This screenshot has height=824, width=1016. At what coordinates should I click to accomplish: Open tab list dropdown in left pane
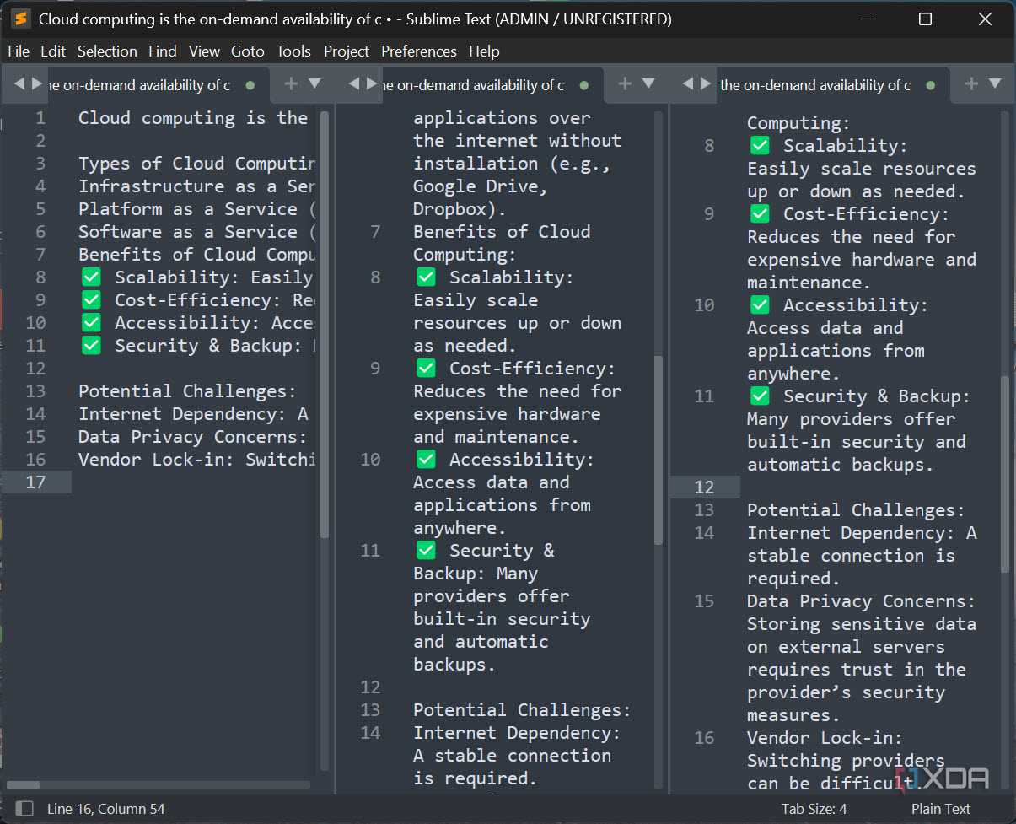[314, 83]
